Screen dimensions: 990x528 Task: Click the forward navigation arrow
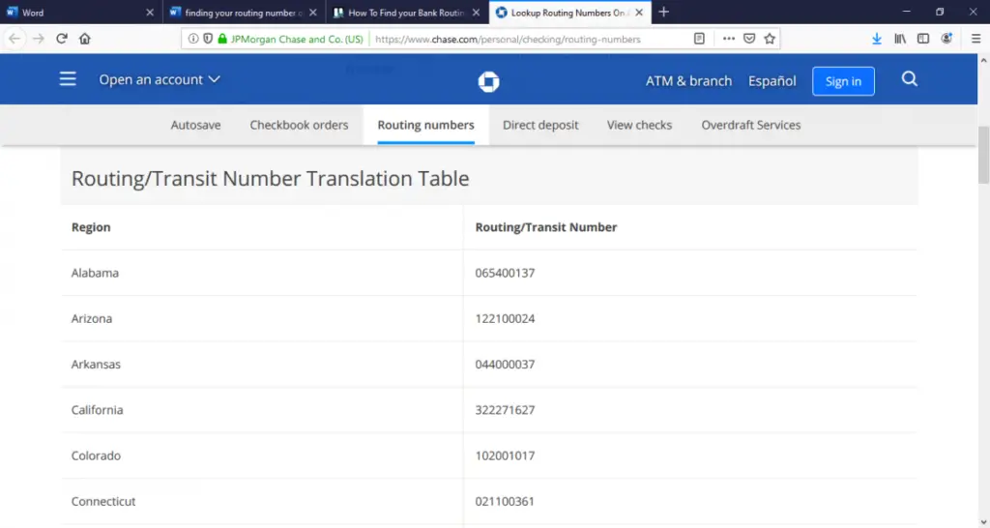click(39, 39)
